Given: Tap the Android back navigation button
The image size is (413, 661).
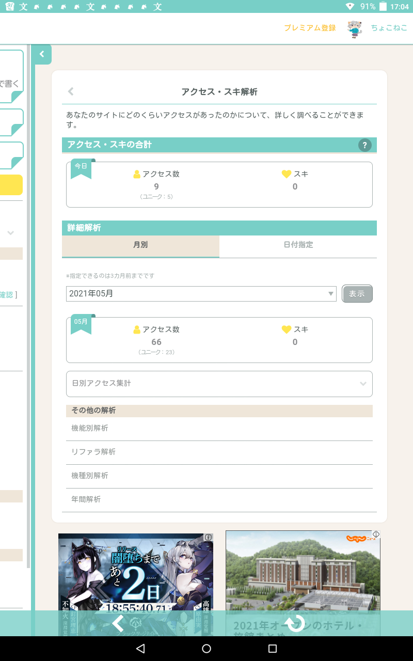Looking at the screenshot, I should (140, 649).
